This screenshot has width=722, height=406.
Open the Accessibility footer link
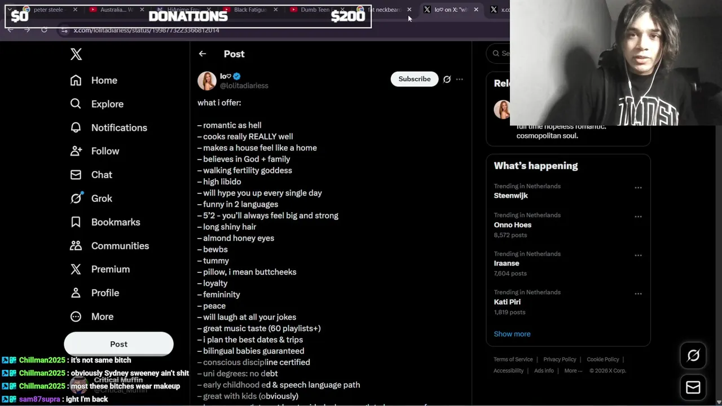pos(509,371)
